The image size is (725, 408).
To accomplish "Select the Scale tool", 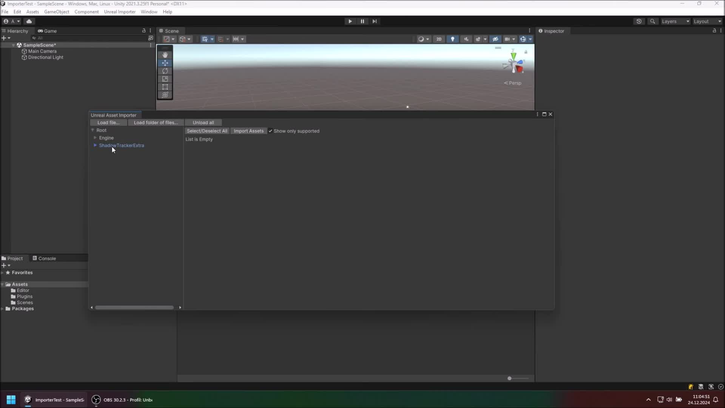I will pos(165,79).
